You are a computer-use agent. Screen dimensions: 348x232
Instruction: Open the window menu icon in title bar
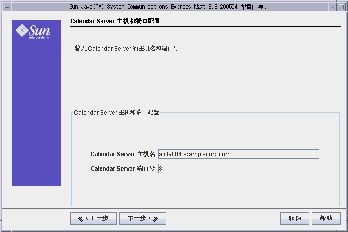point(7,7)
